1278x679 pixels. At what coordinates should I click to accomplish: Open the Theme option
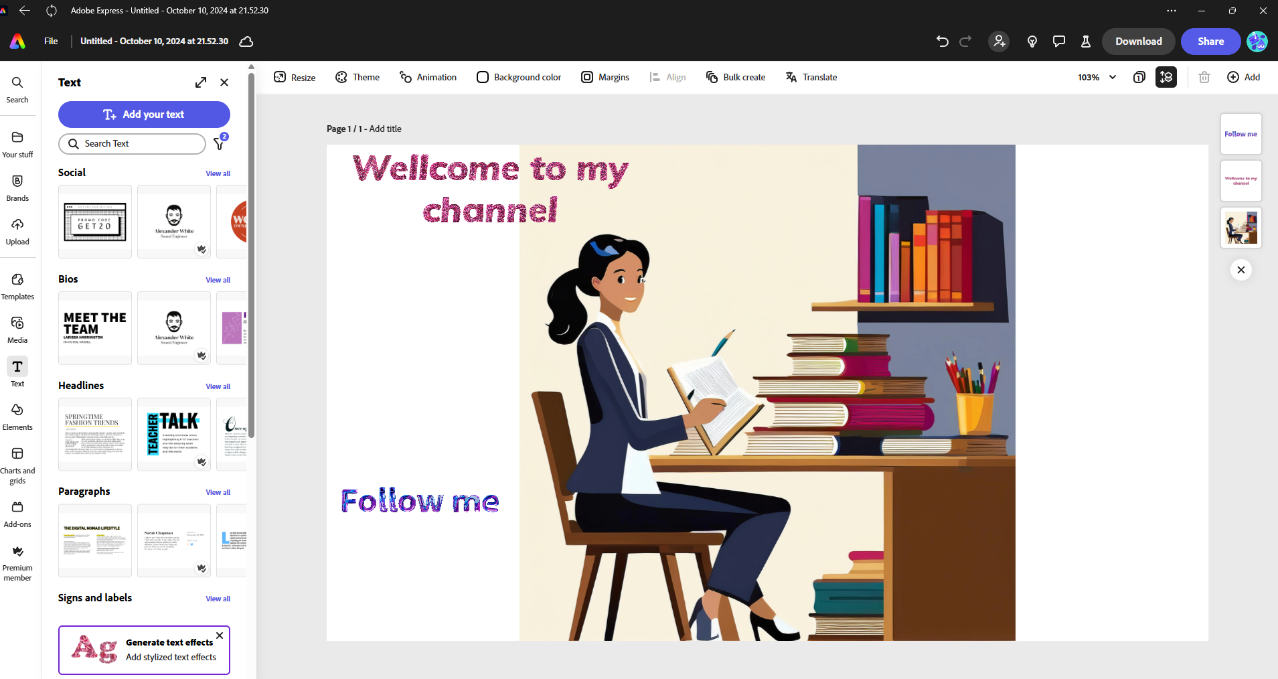tap(357, 77)
